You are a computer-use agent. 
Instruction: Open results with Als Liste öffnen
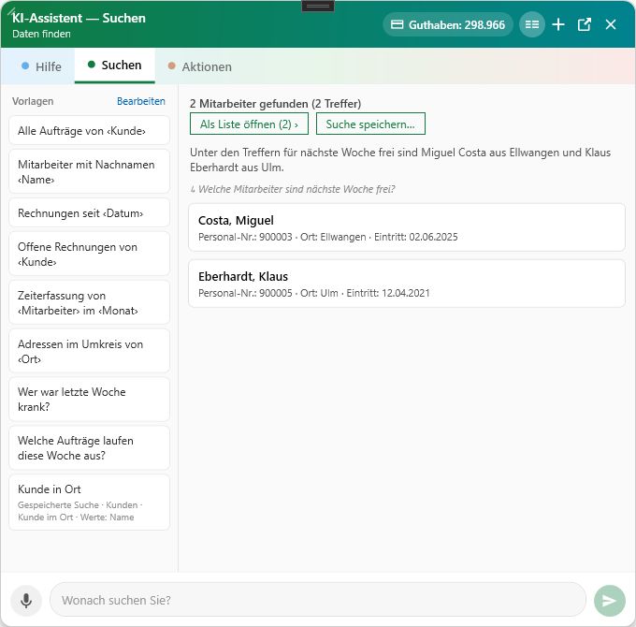pos(249,124)
